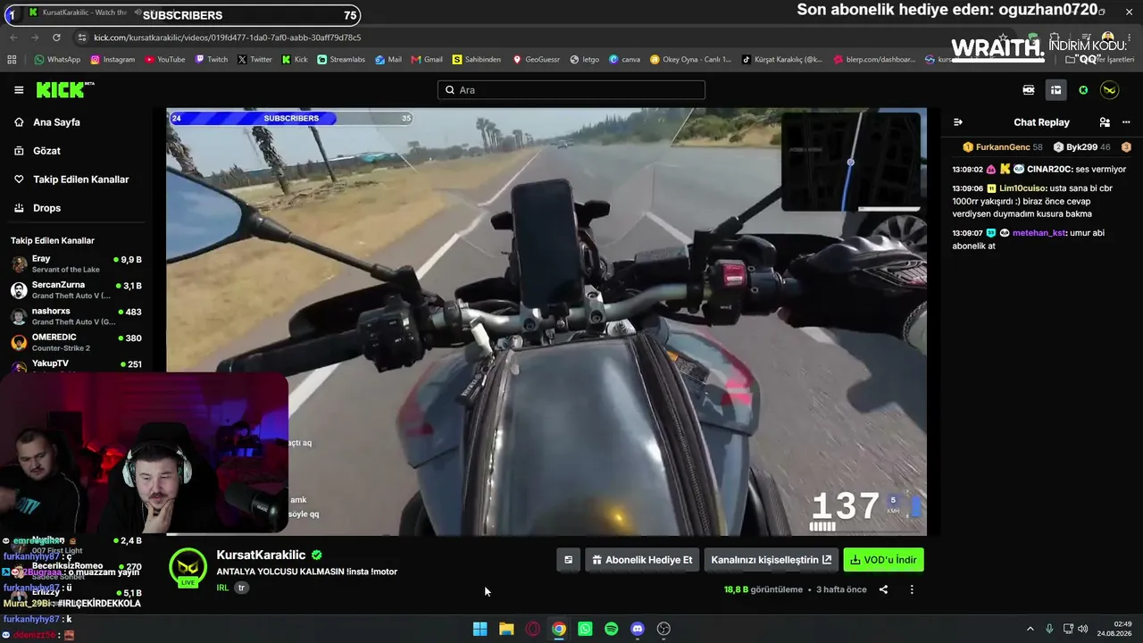The image size is (1143, 643).
Task: Open the KursatKarakilic channel name link
Action: 261,555
